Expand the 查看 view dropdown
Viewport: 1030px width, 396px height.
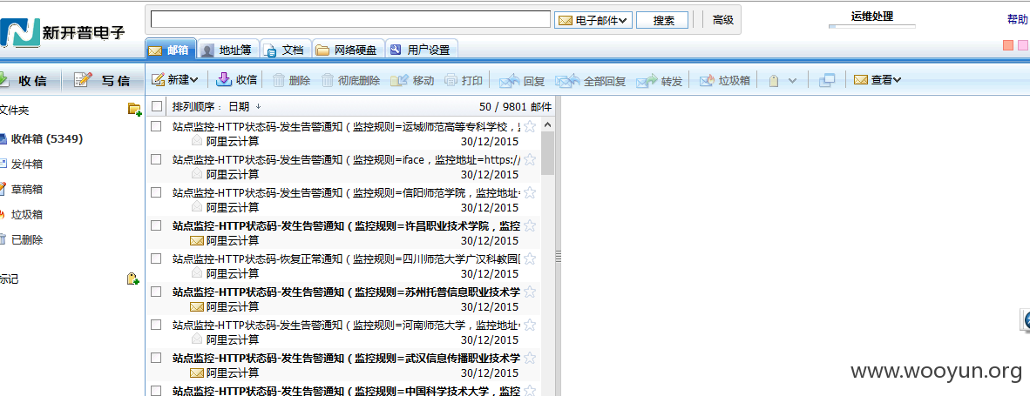pyautogui.click(x=898, y=80)
